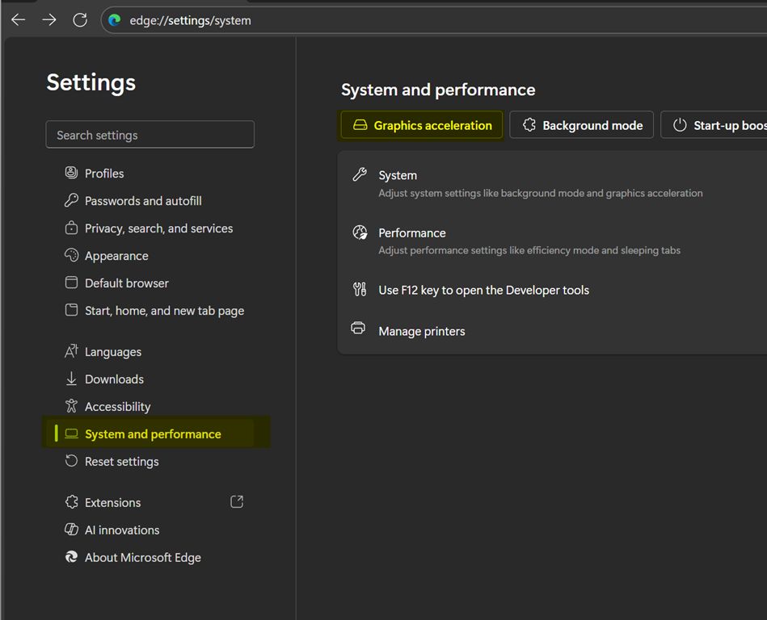Open About Microsoft Edge page
The height and width of the screenshot is (620, 767).
click(x=142, y=557)
